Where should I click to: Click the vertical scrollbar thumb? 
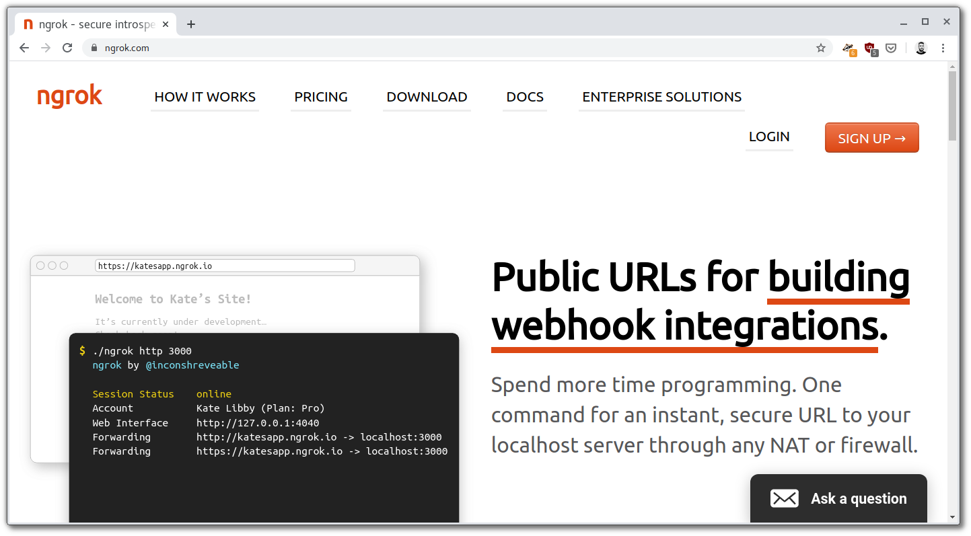[x=952, y=106]
